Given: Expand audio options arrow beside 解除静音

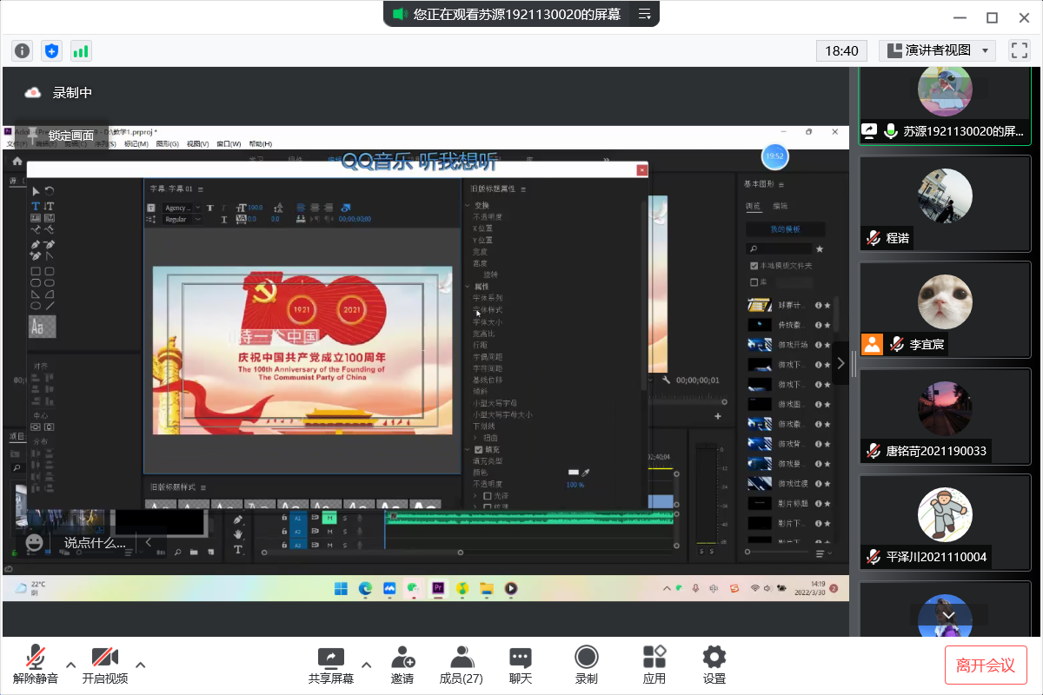Looking at the screenshot, I should (x=71, y=665).
